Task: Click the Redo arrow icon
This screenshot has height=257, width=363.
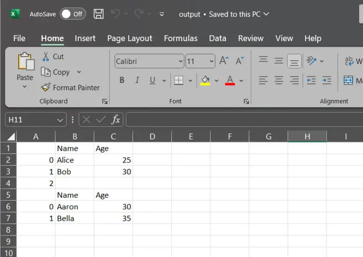Action: 139,14
